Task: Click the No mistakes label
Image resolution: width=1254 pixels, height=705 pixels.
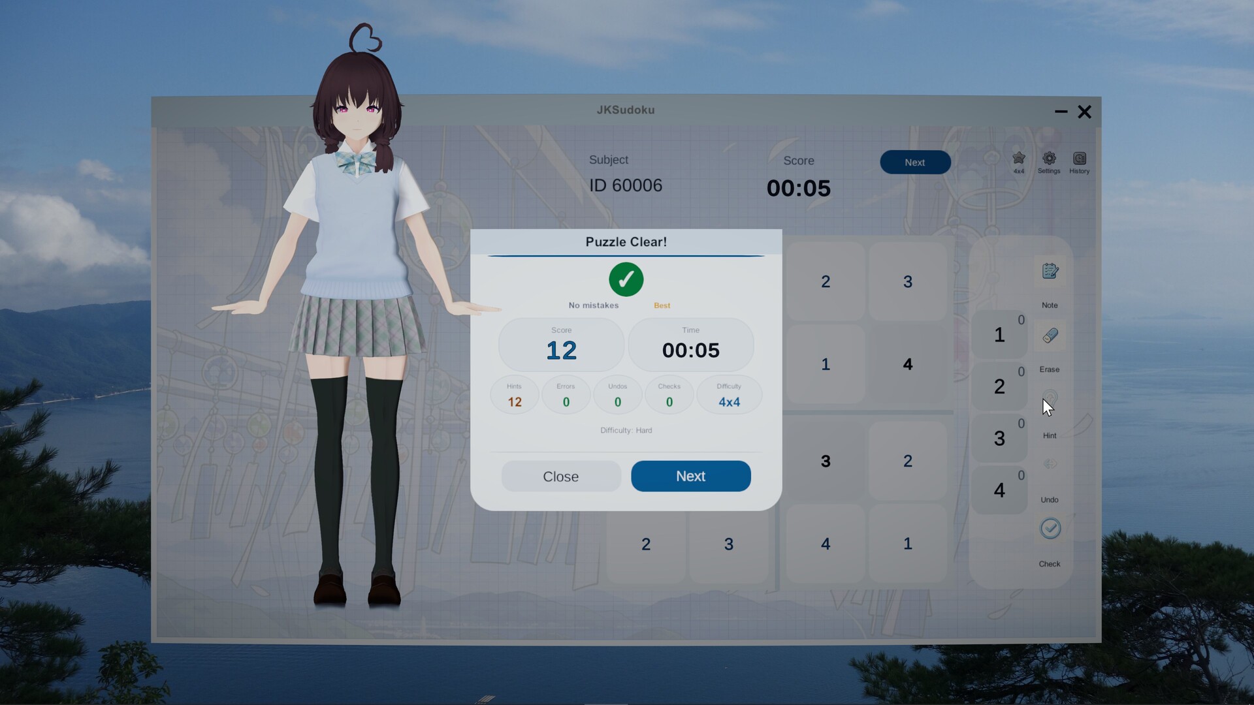Action: click(593, 305)
